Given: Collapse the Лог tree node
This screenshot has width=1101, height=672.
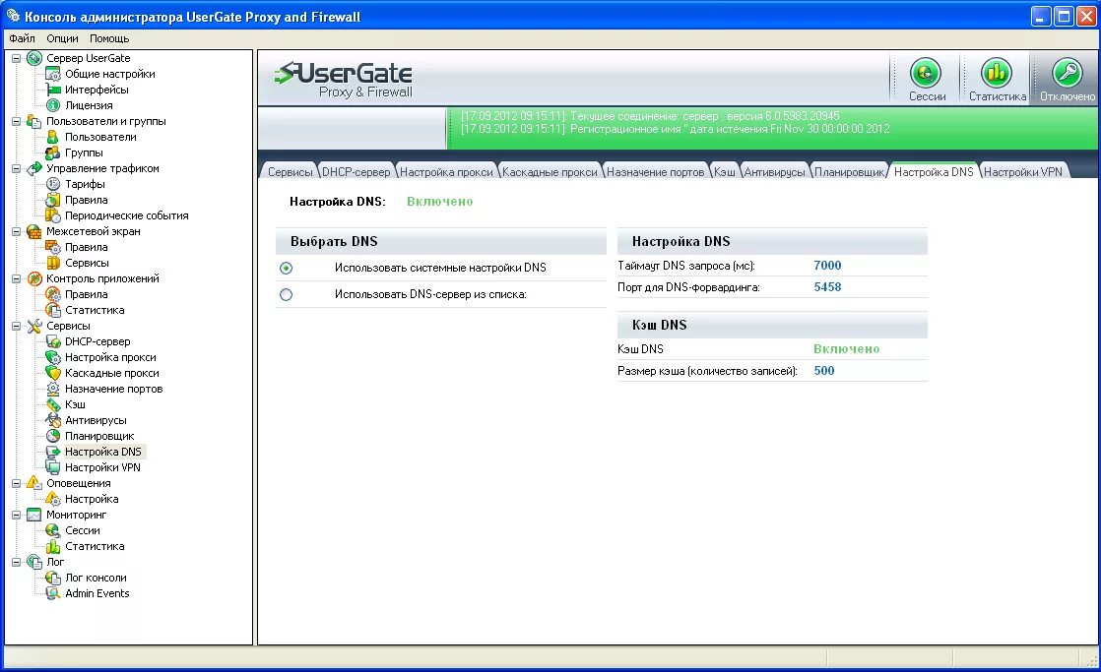Looking at the screenshot, I should coord(16,562).
